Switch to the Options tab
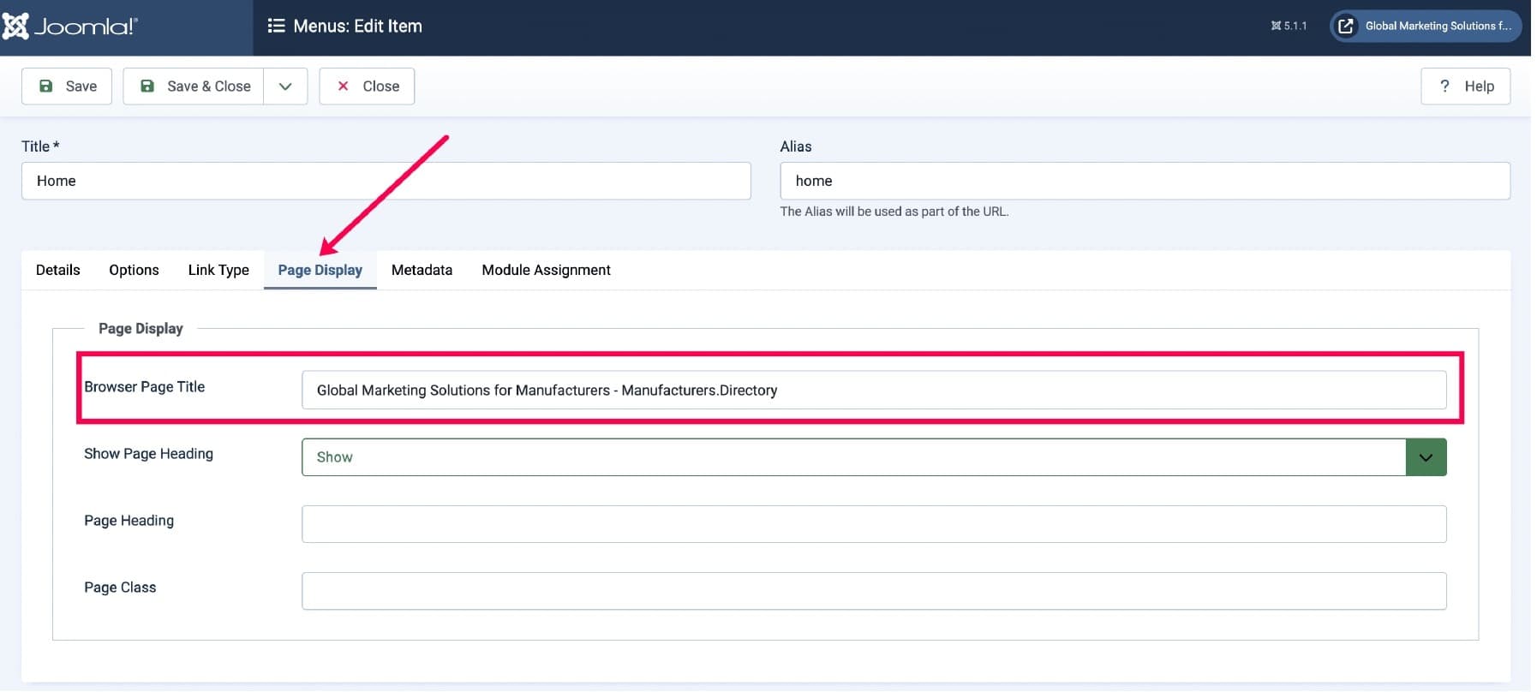This screenshot has height=692, width=1537. [x=134, y=271]
